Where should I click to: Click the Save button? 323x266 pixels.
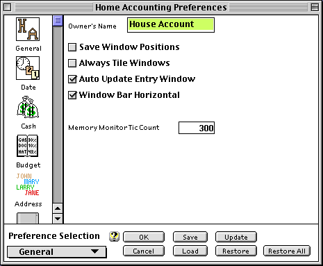click(190, 237)
